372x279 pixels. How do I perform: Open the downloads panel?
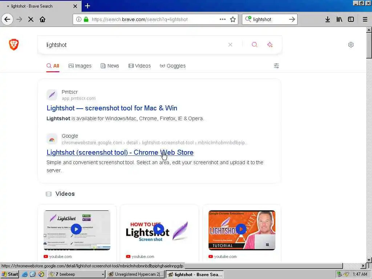tap(328, 19)
